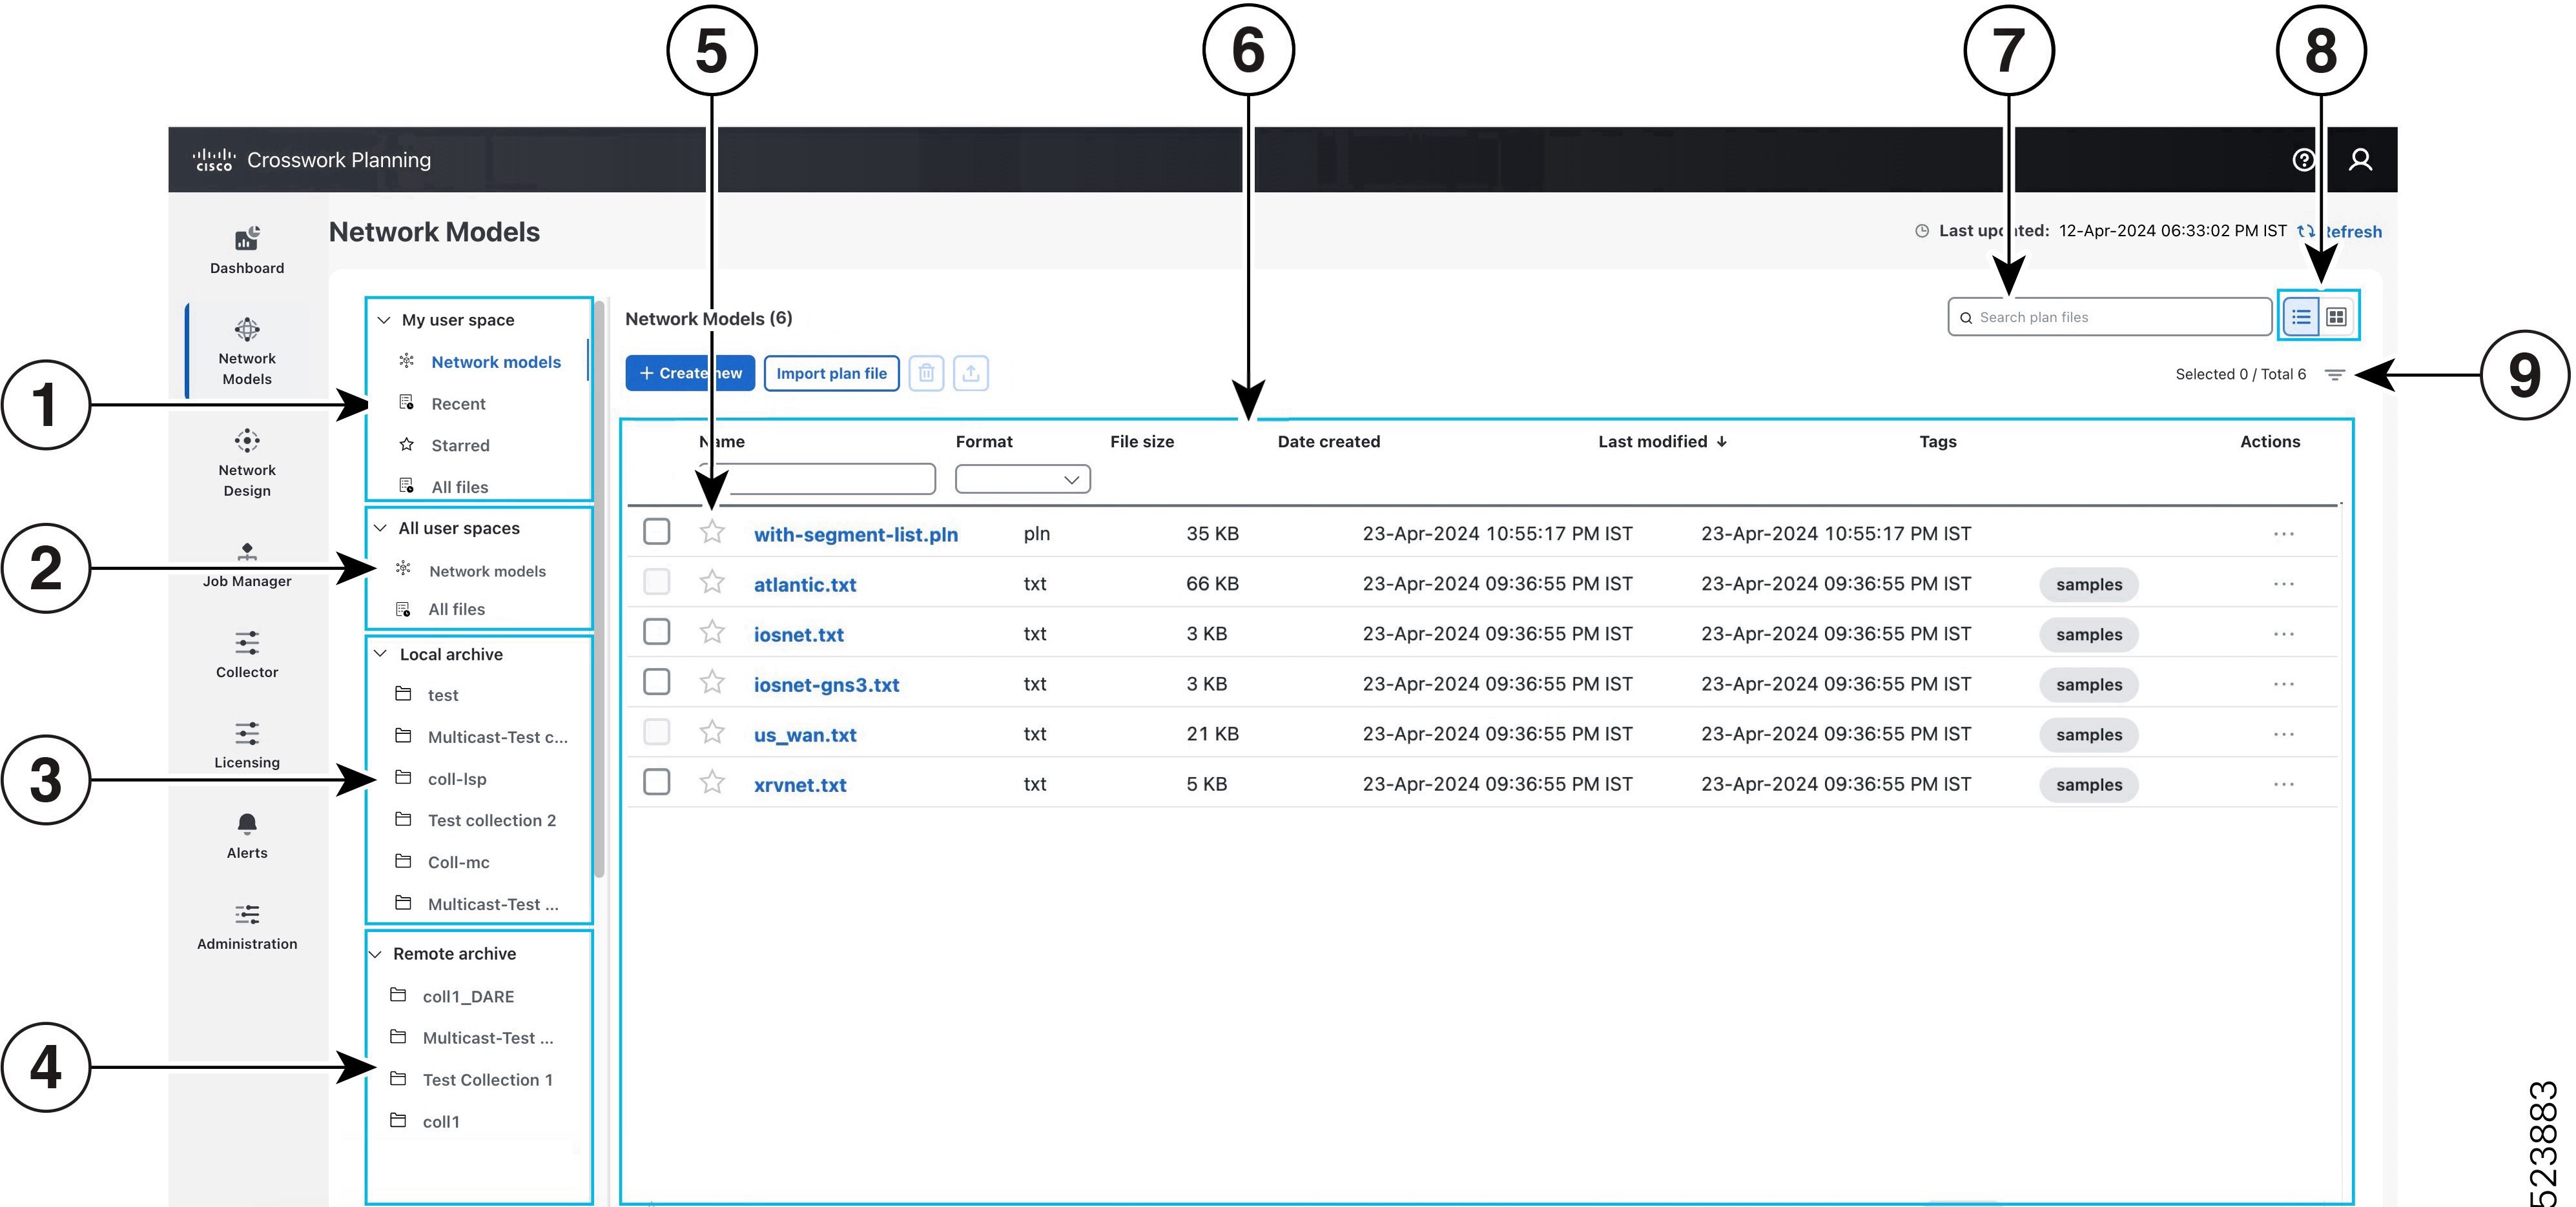
Task: Open actions menu for atlantic.txt
Action: click(x=2284, y=583)
